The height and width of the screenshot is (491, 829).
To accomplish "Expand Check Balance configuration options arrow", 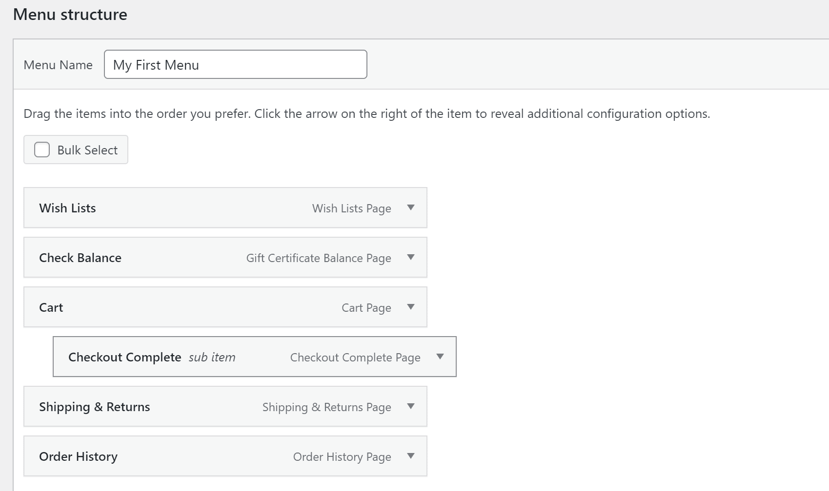I will tap(411, 258).
